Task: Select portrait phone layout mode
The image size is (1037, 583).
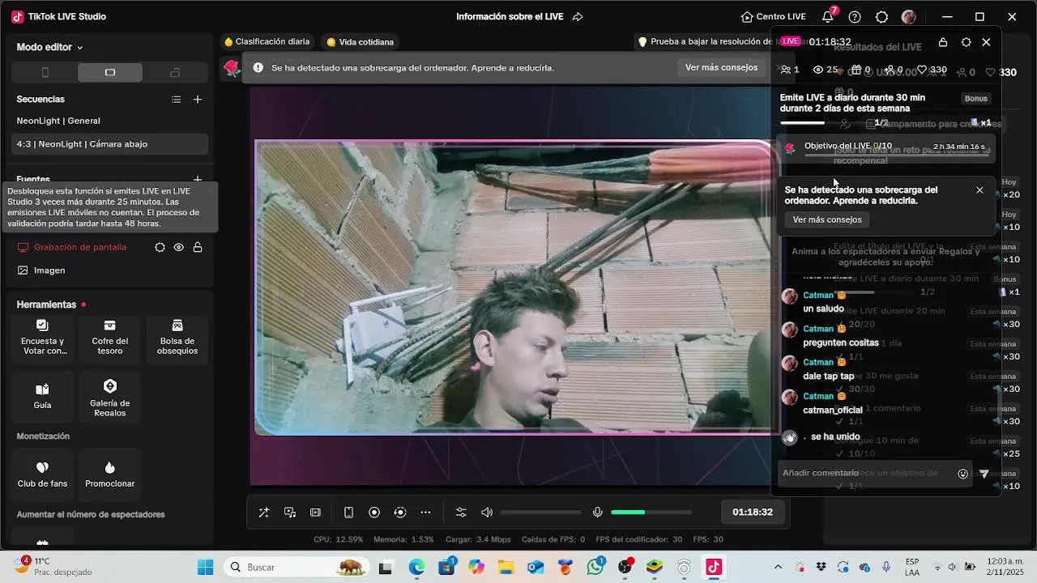Action: pyautogui.click(x=45, y=73)
